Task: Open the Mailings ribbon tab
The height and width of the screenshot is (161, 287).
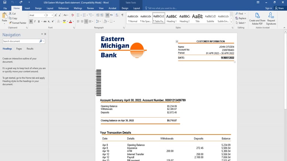Action: point(78,8)
